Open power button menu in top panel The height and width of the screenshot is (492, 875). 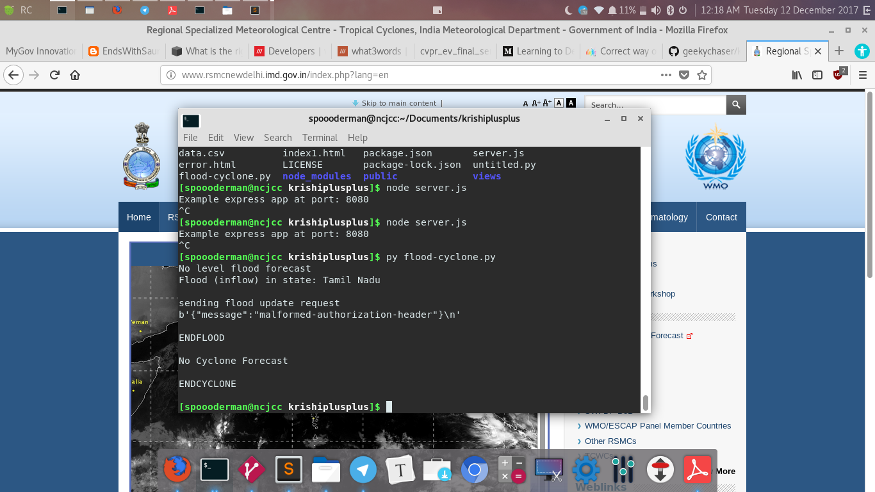point(683,10)
